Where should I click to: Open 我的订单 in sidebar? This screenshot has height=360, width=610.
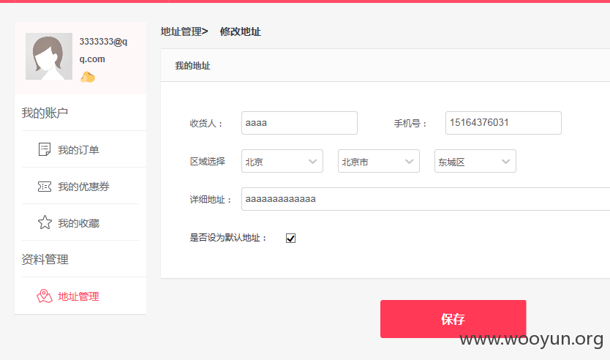(x=78, y=150)
